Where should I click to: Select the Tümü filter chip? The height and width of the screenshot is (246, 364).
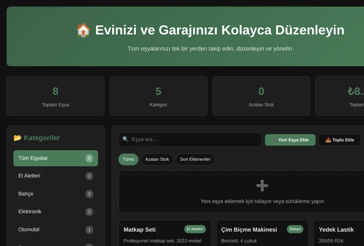[x=128, y=159]
